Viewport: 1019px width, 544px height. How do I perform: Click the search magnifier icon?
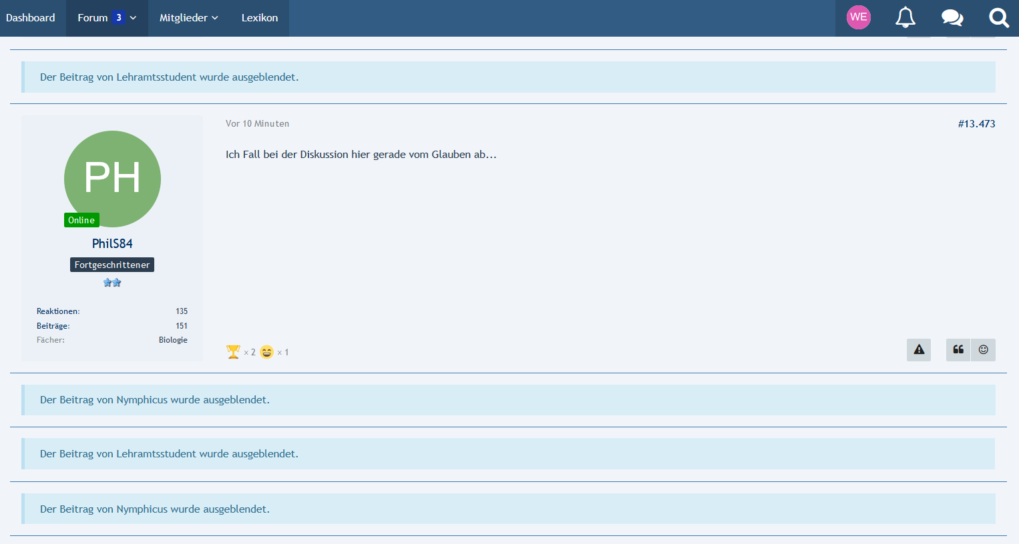pyautogui.click(x=998, y=18)
